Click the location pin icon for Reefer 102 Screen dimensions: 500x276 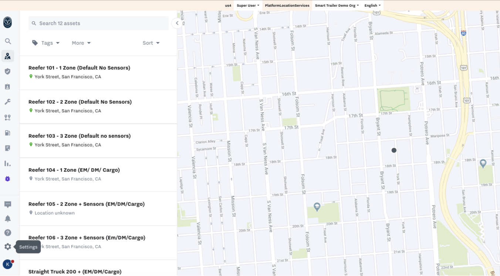tap(31, 111)
